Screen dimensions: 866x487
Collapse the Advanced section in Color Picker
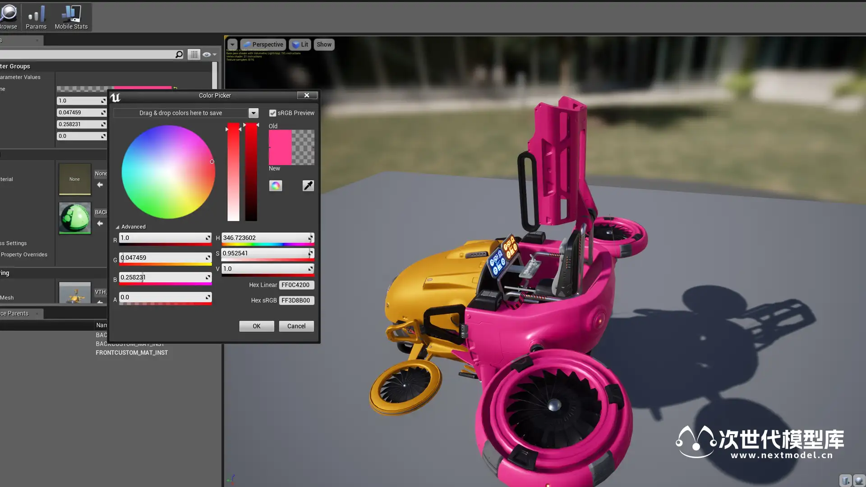(x=118, y=227)
